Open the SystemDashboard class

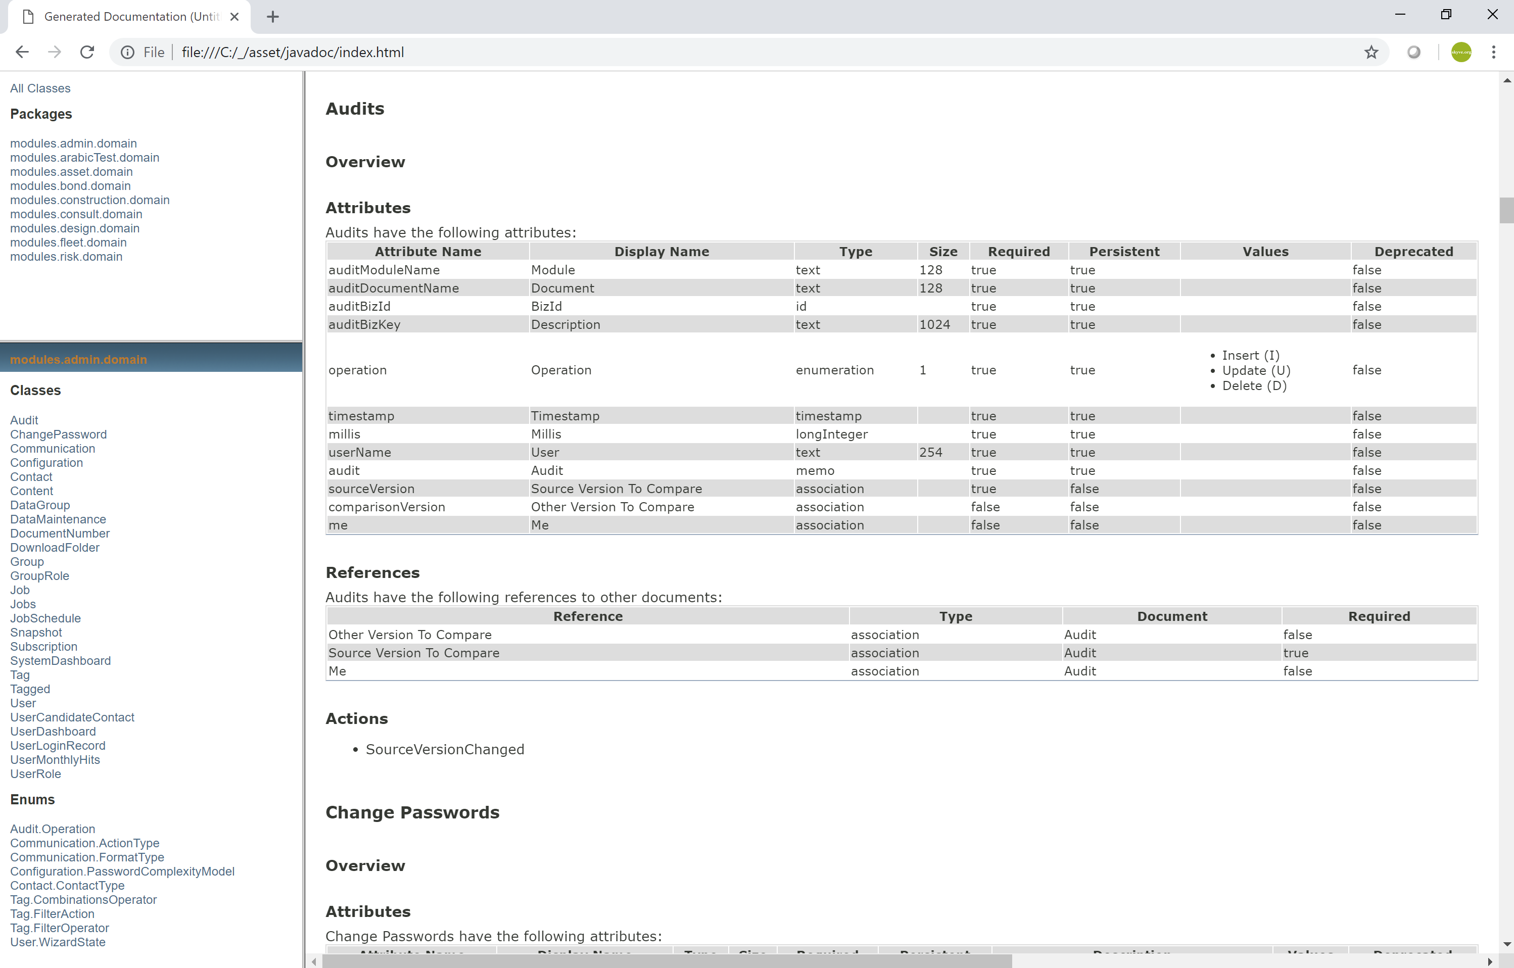click(60, 661)
